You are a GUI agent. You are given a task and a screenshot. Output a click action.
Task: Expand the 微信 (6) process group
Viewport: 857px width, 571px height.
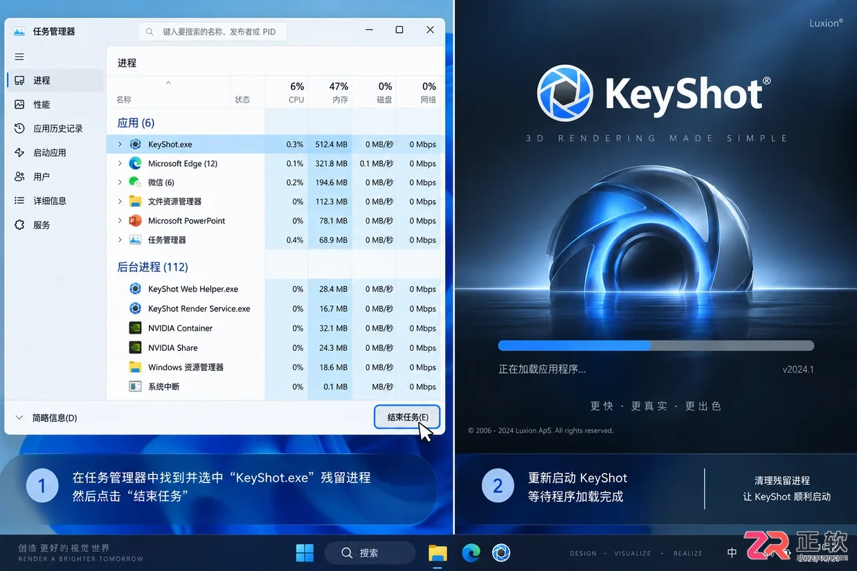120,182
